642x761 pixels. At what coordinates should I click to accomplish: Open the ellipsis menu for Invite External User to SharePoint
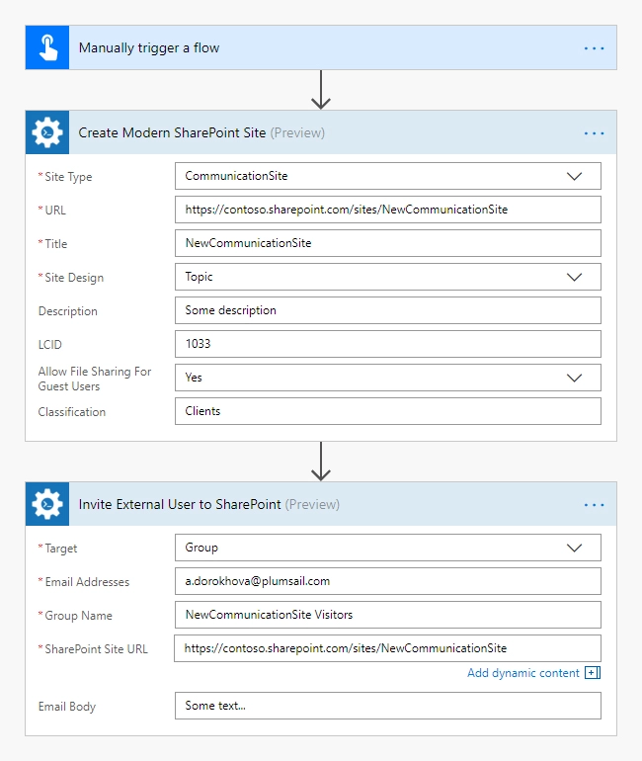point(594,505)
